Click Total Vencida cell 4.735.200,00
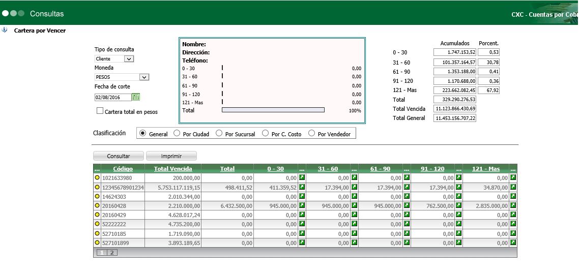579x273 pixels. pos(184,224)
